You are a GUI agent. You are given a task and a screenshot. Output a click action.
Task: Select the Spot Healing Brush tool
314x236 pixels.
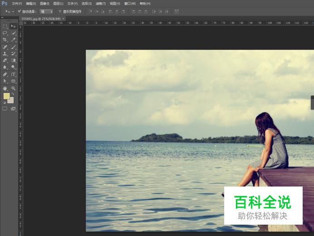point(5,47)
